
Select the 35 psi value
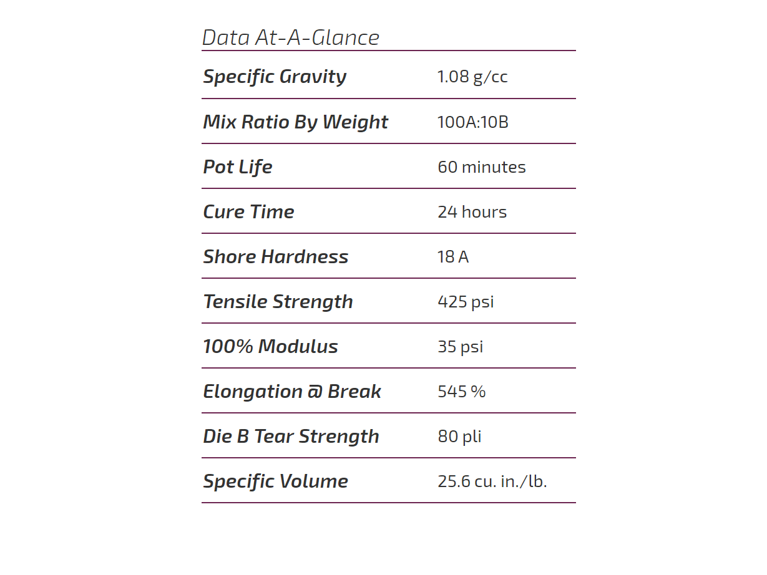461,347
